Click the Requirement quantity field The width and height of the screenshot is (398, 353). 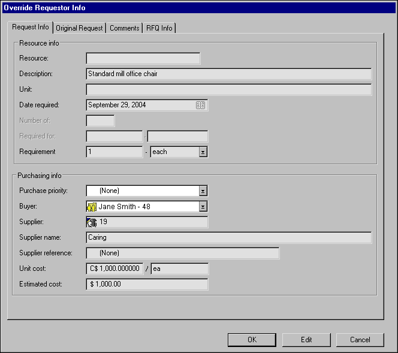tap(114, 152)
